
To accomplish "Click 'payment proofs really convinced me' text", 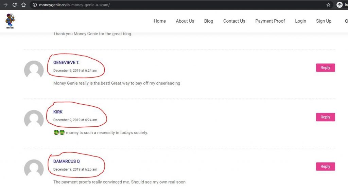I will [x=119, y=182].
